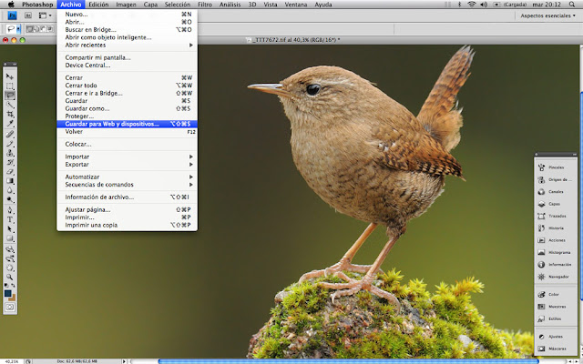Select the Eraser tool
Image resolution: width=583 pixels, height=364 pixels.
click(x=10, y=172)
